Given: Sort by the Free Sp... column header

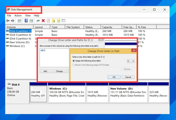Looking at the screenshot, I should (x=129, y=27).
